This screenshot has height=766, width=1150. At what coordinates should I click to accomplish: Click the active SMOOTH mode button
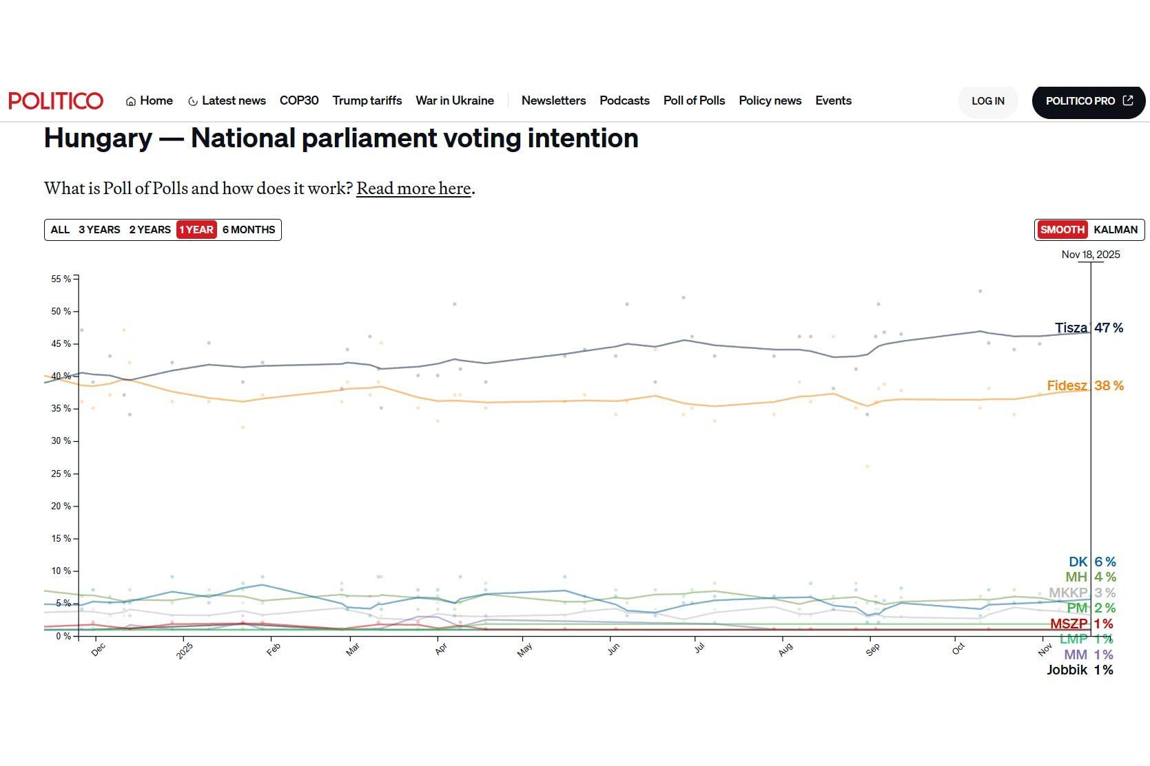(1062, 230)
